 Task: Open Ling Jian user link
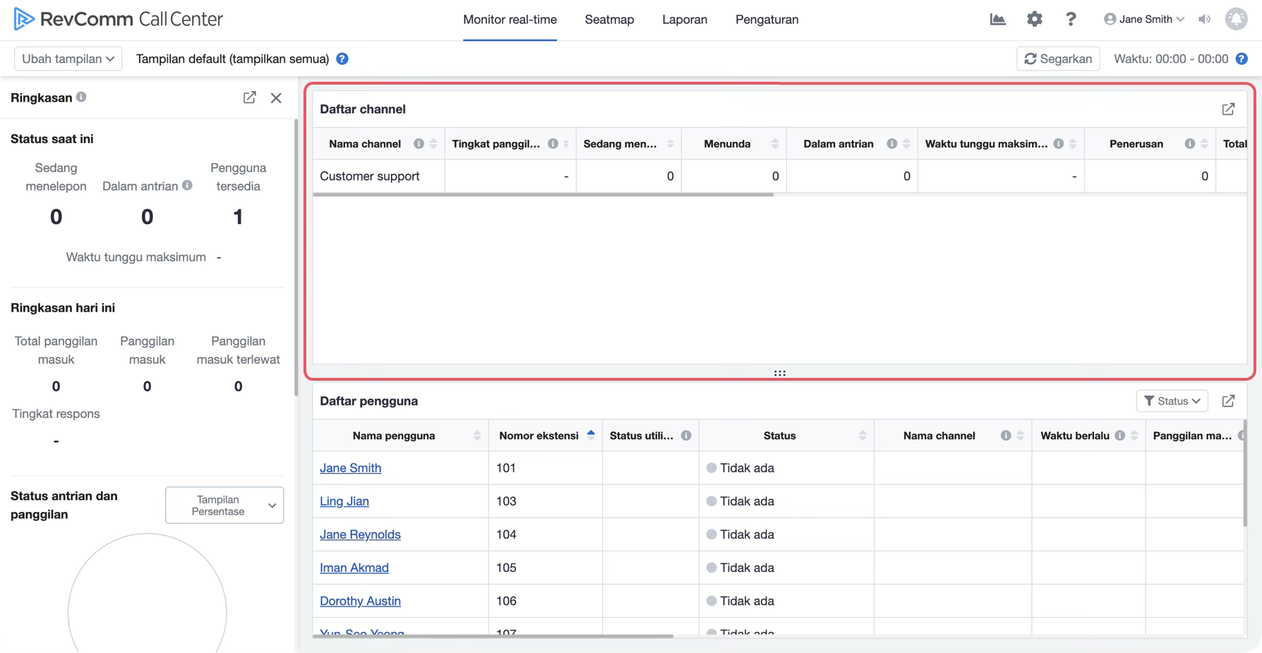tap(344, 501)
